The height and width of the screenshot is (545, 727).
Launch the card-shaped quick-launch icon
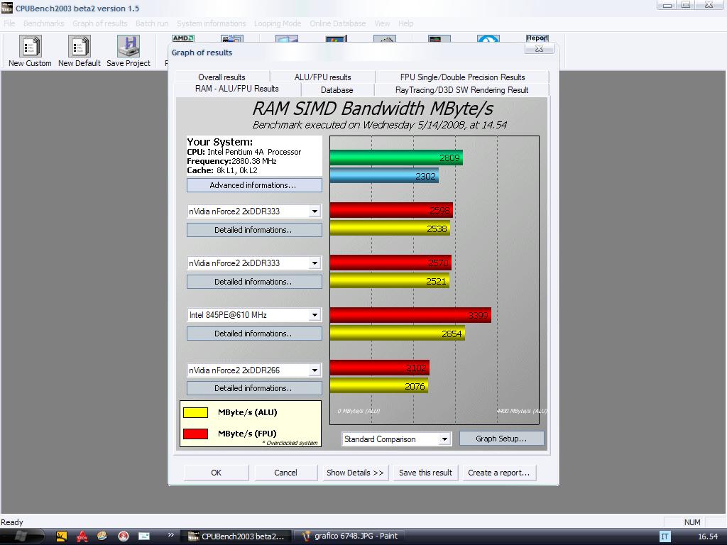click(x=144, y=536)
